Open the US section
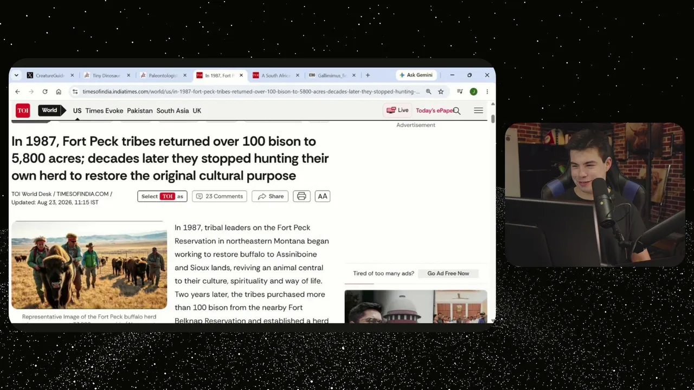 pos(77,110)
